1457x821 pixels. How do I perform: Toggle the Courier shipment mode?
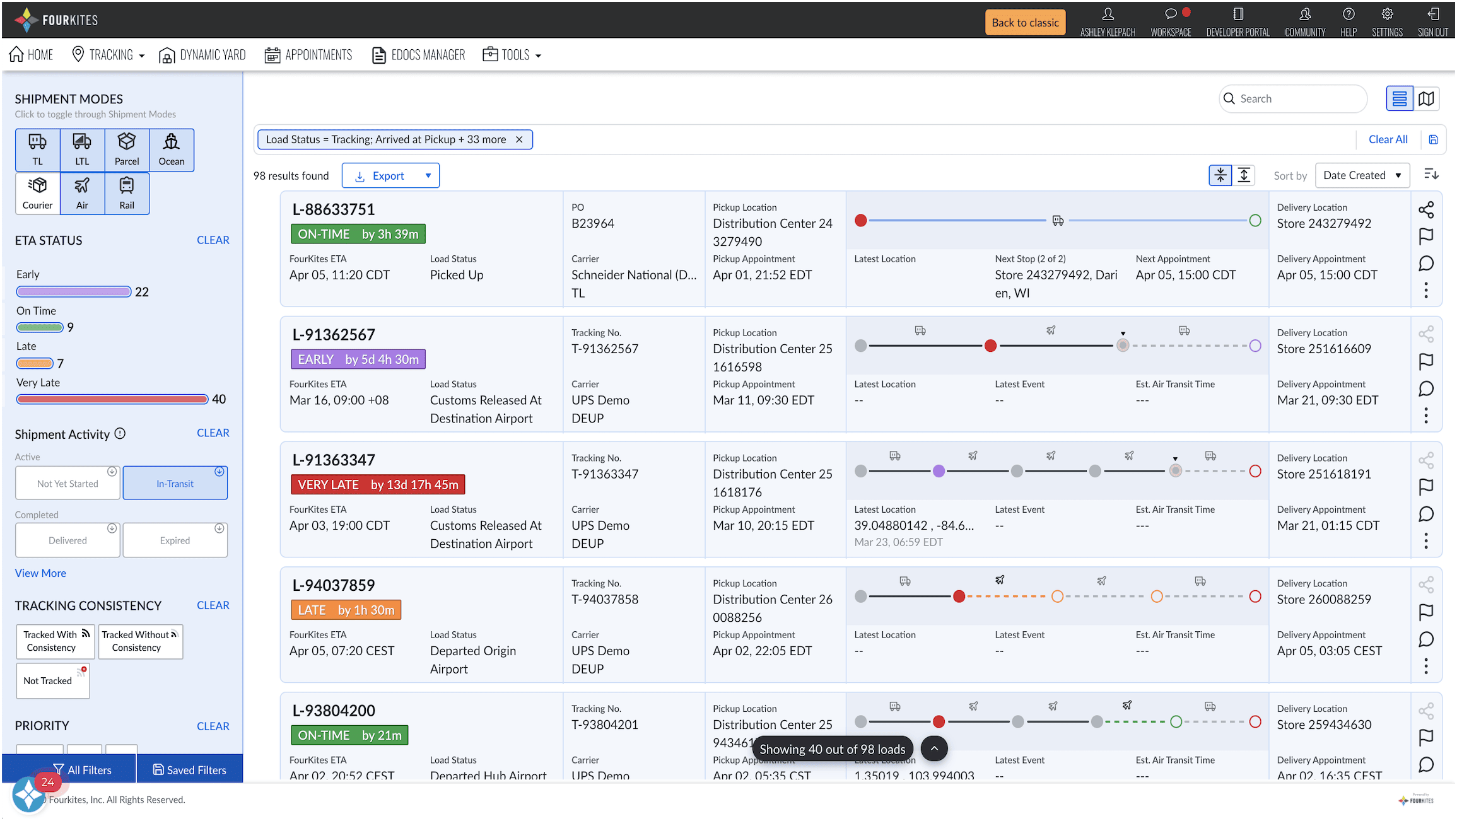(x=38, y=194)
